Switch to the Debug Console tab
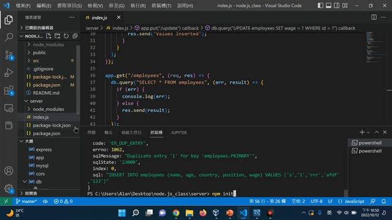The height and width of the screenshot is (220, 392). [131, 133]
